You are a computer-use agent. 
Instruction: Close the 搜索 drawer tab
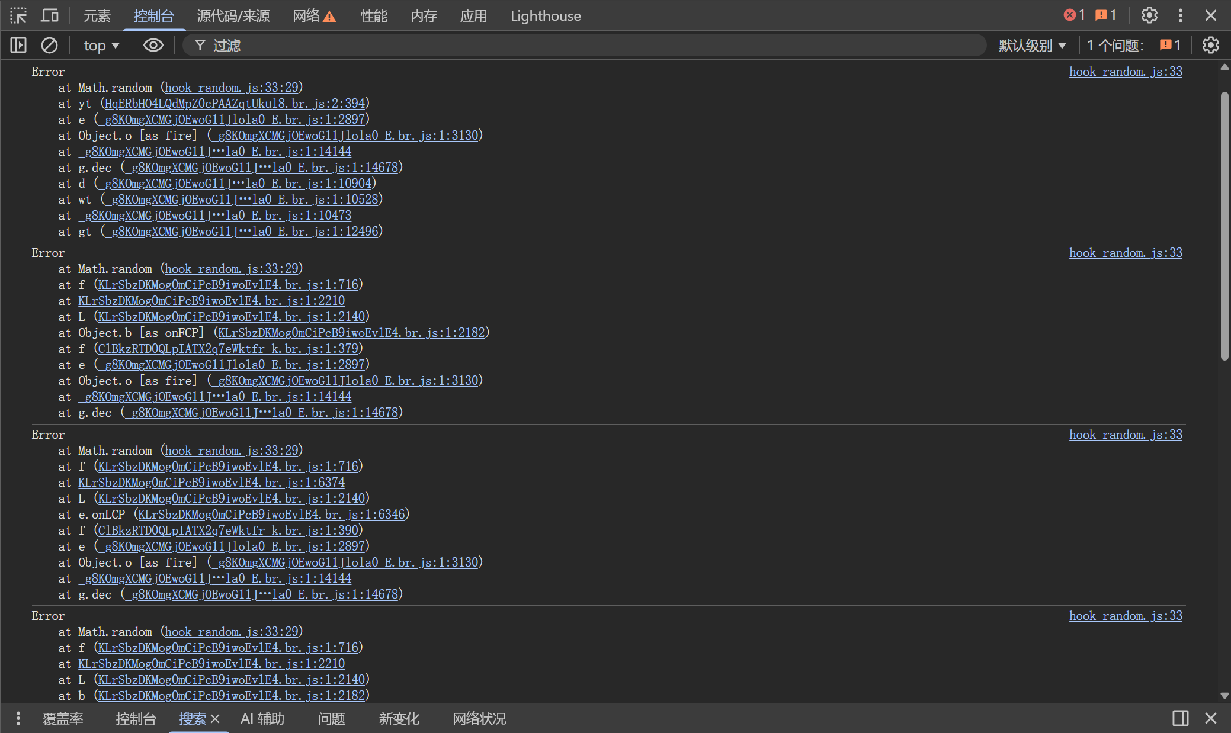point(215,719)
